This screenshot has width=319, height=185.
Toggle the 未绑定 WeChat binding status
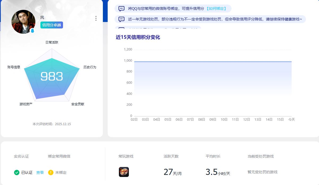click(x=62, y=173)
